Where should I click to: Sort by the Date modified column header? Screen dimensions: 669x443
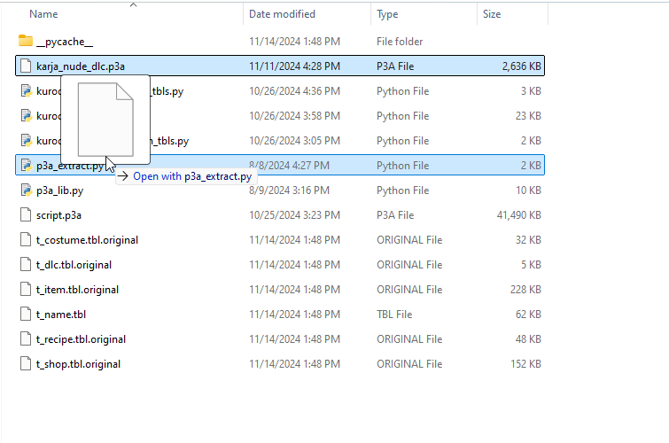282,14
